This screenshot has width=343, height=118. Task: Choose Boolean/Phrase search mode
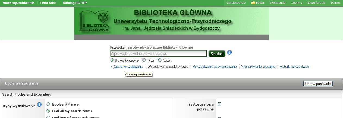(x=48, y=104)
